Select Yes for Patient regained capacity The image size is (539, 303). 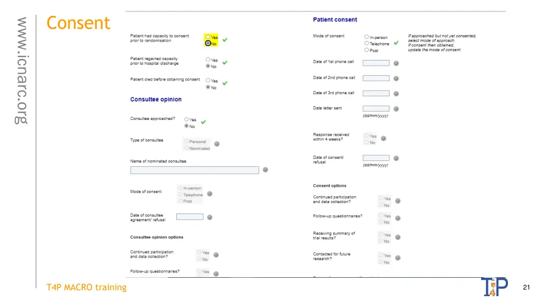click(208, 60)
